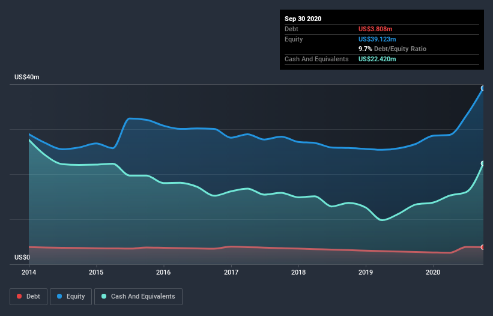Select the Cash endpoint marker on chart
The image size is (493, 316).
tap(483, 163)
